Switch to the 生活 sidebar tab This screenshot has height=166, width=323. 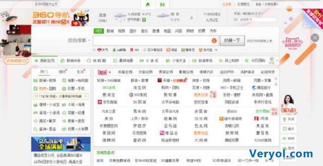pyautogui.click(x=80, y=72)
